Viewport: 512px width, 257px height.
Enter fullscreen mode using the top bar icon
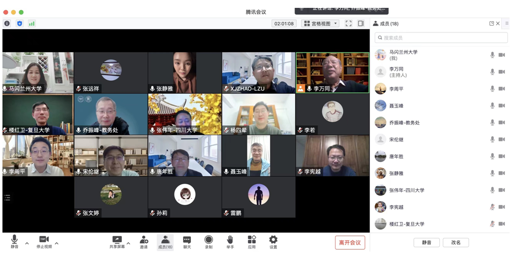[348, 23]
